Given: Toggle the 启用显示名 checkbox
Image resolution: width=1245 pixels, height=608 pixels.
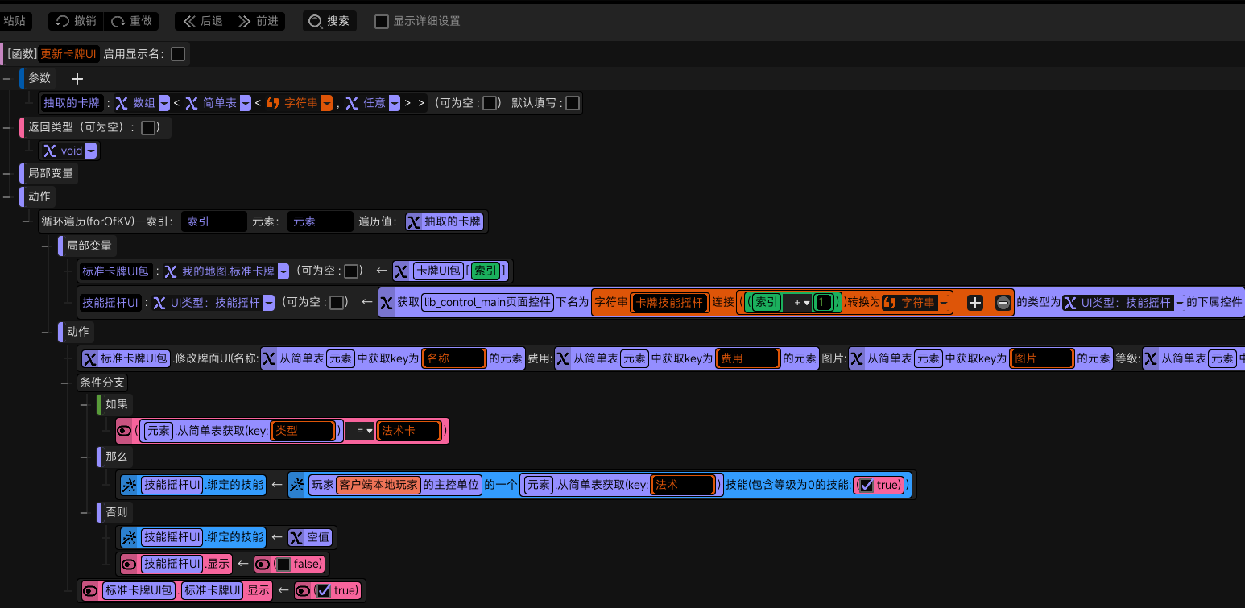Looking at the screenshot, I should tap(178, 54).
